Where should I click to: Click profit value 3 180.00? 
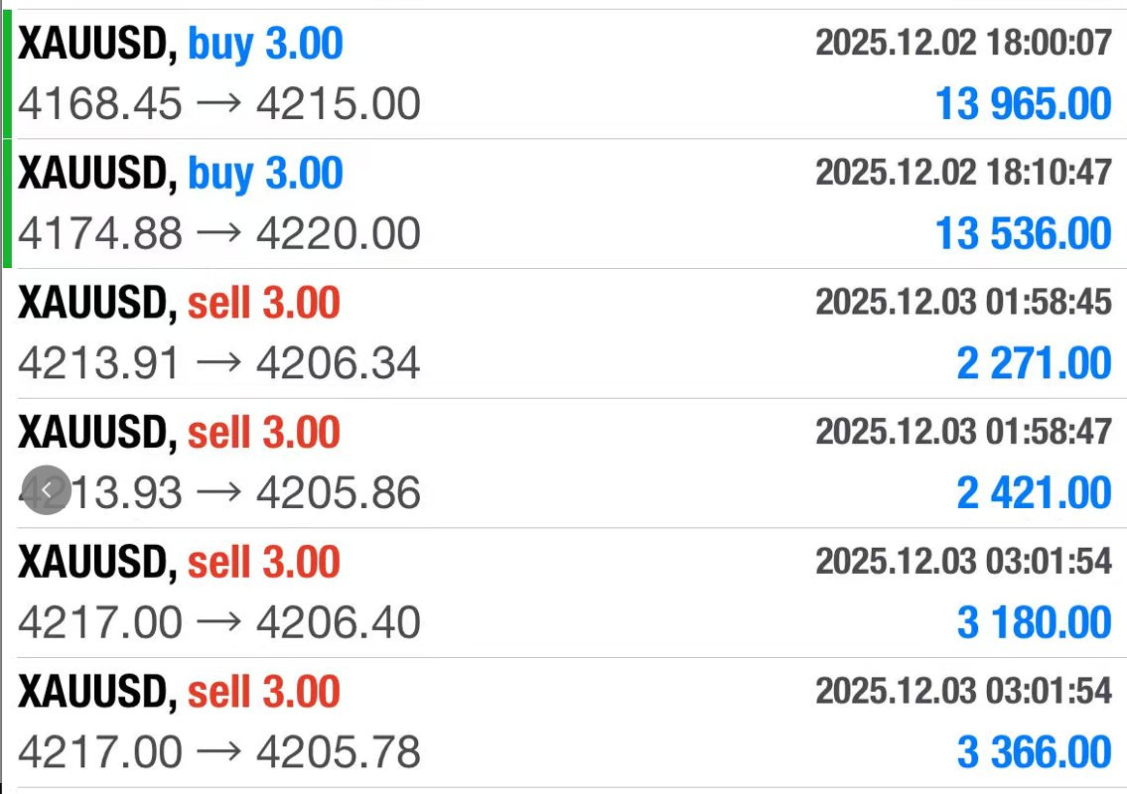pos(1035,622)
